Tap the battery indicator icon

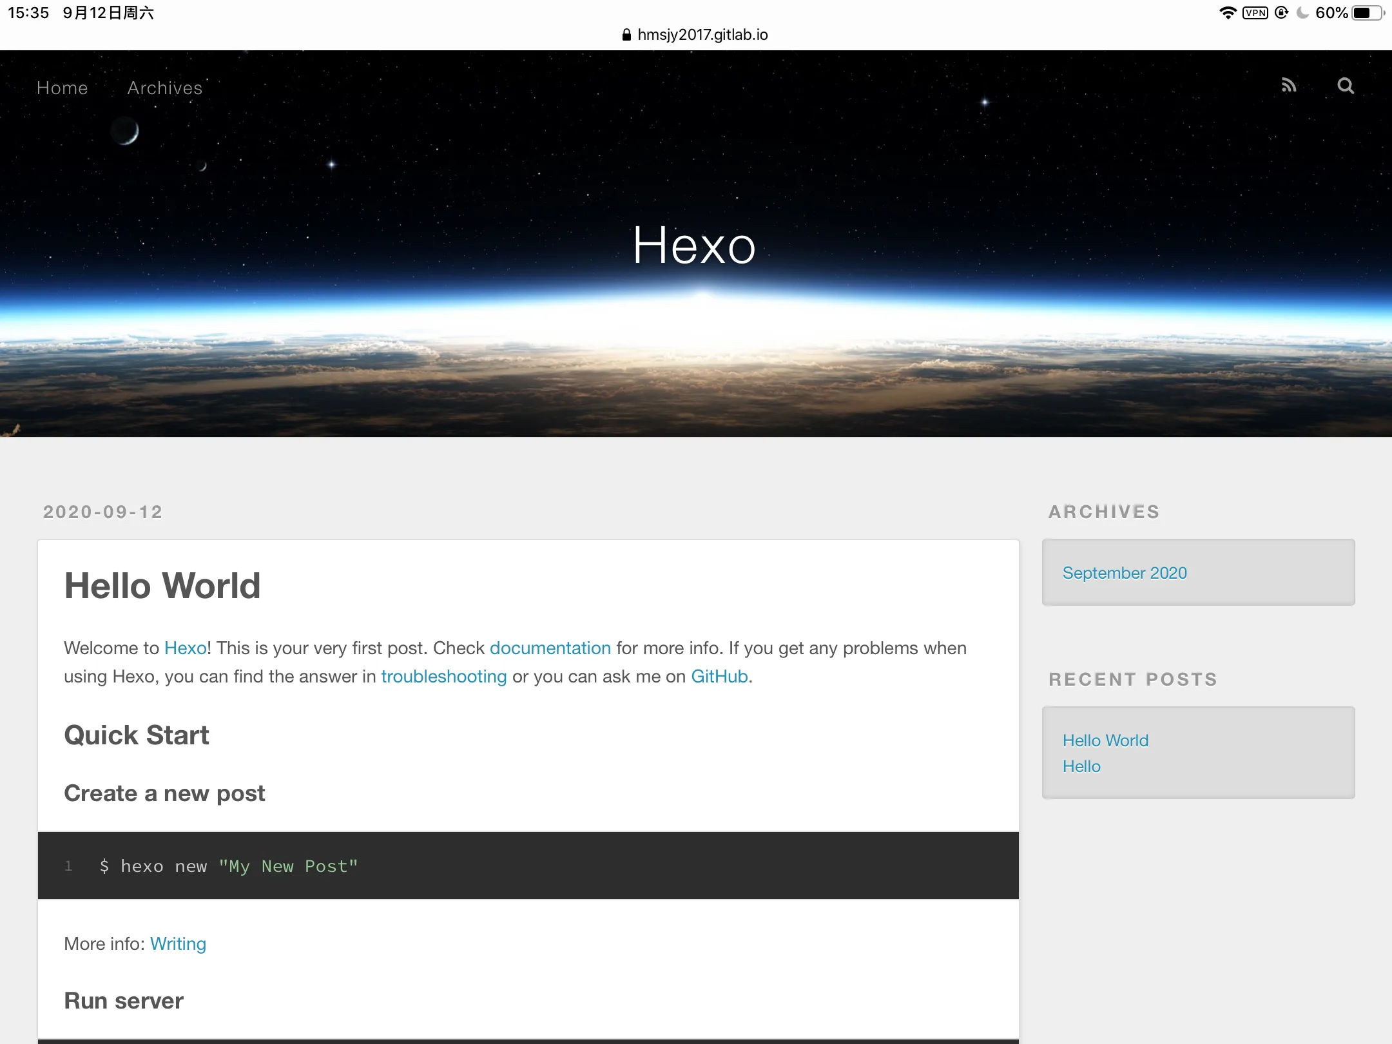coord(1369,13)
